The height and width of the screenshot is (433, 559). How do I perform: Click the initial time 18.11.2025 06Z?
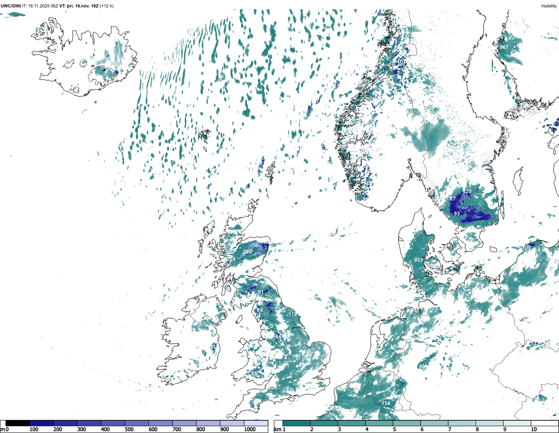click(43, 6)
